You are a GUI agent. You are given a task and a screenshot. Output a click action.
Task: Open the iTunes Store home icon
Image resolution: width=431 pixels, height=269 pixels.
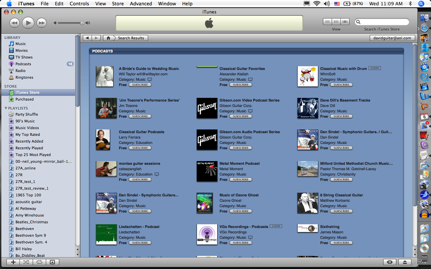[x=108, y=38]
